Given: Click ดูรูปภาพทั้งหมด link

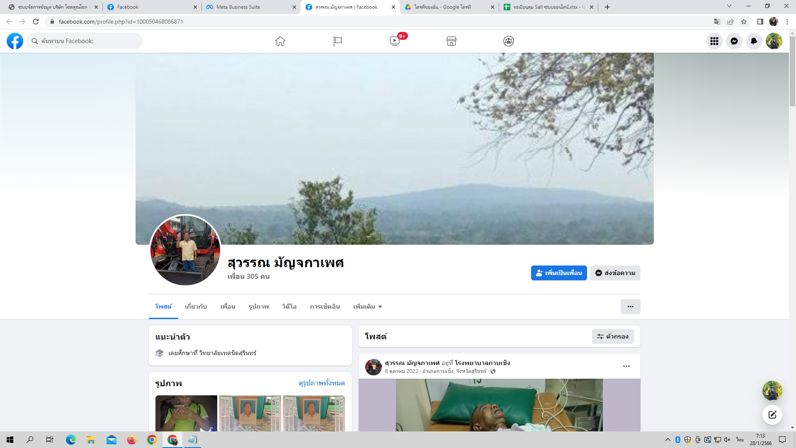Looking at the screenshot, I should click(x=322, y=383).
